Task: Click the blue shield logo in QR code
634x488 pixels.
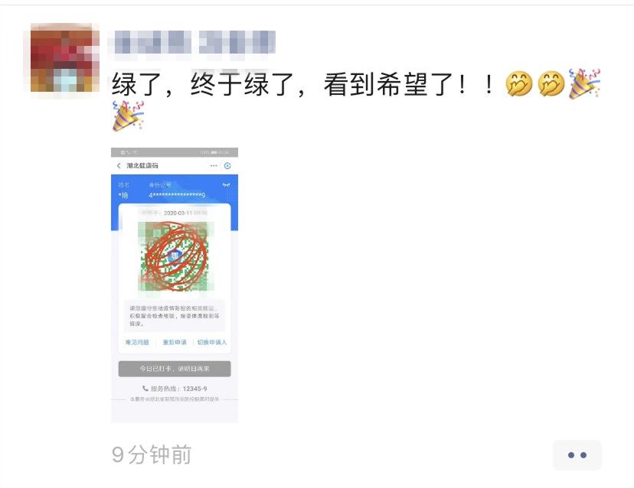Action: (175, 255)
